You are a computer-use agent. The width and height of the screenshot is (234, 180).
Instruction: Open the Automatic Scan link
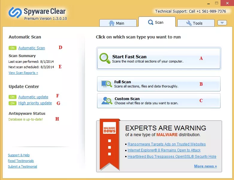(x=32, y=48)
